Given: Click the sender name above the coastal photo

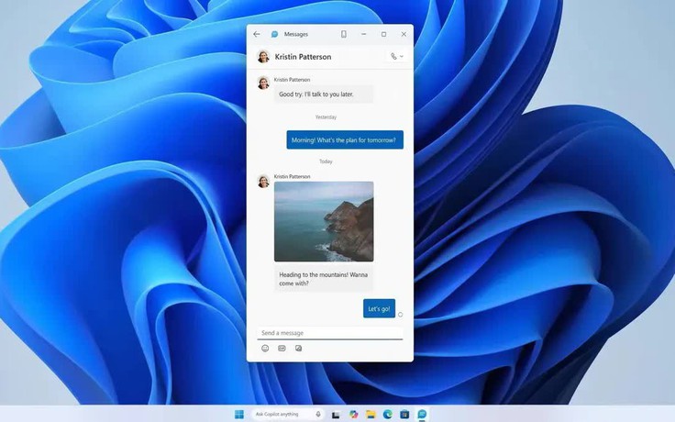Looking at the screenshot, I should 292,176.
